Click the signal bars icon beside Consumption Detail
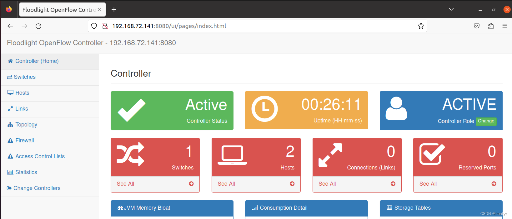 [255, 208]
